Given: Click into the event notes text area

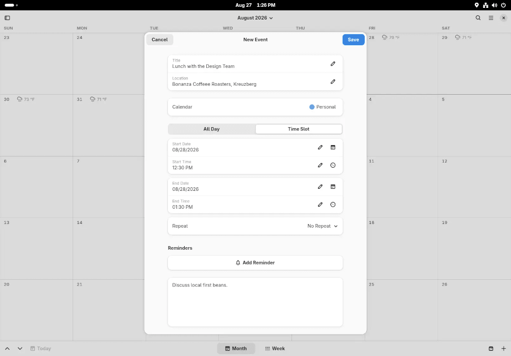Looking at the screenshot, I should [x=255, y=302].
